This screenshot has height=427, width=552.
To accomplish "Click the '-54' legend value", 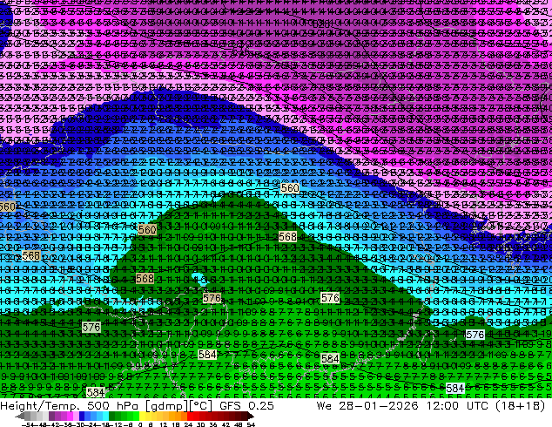I will tap(28, 424).
